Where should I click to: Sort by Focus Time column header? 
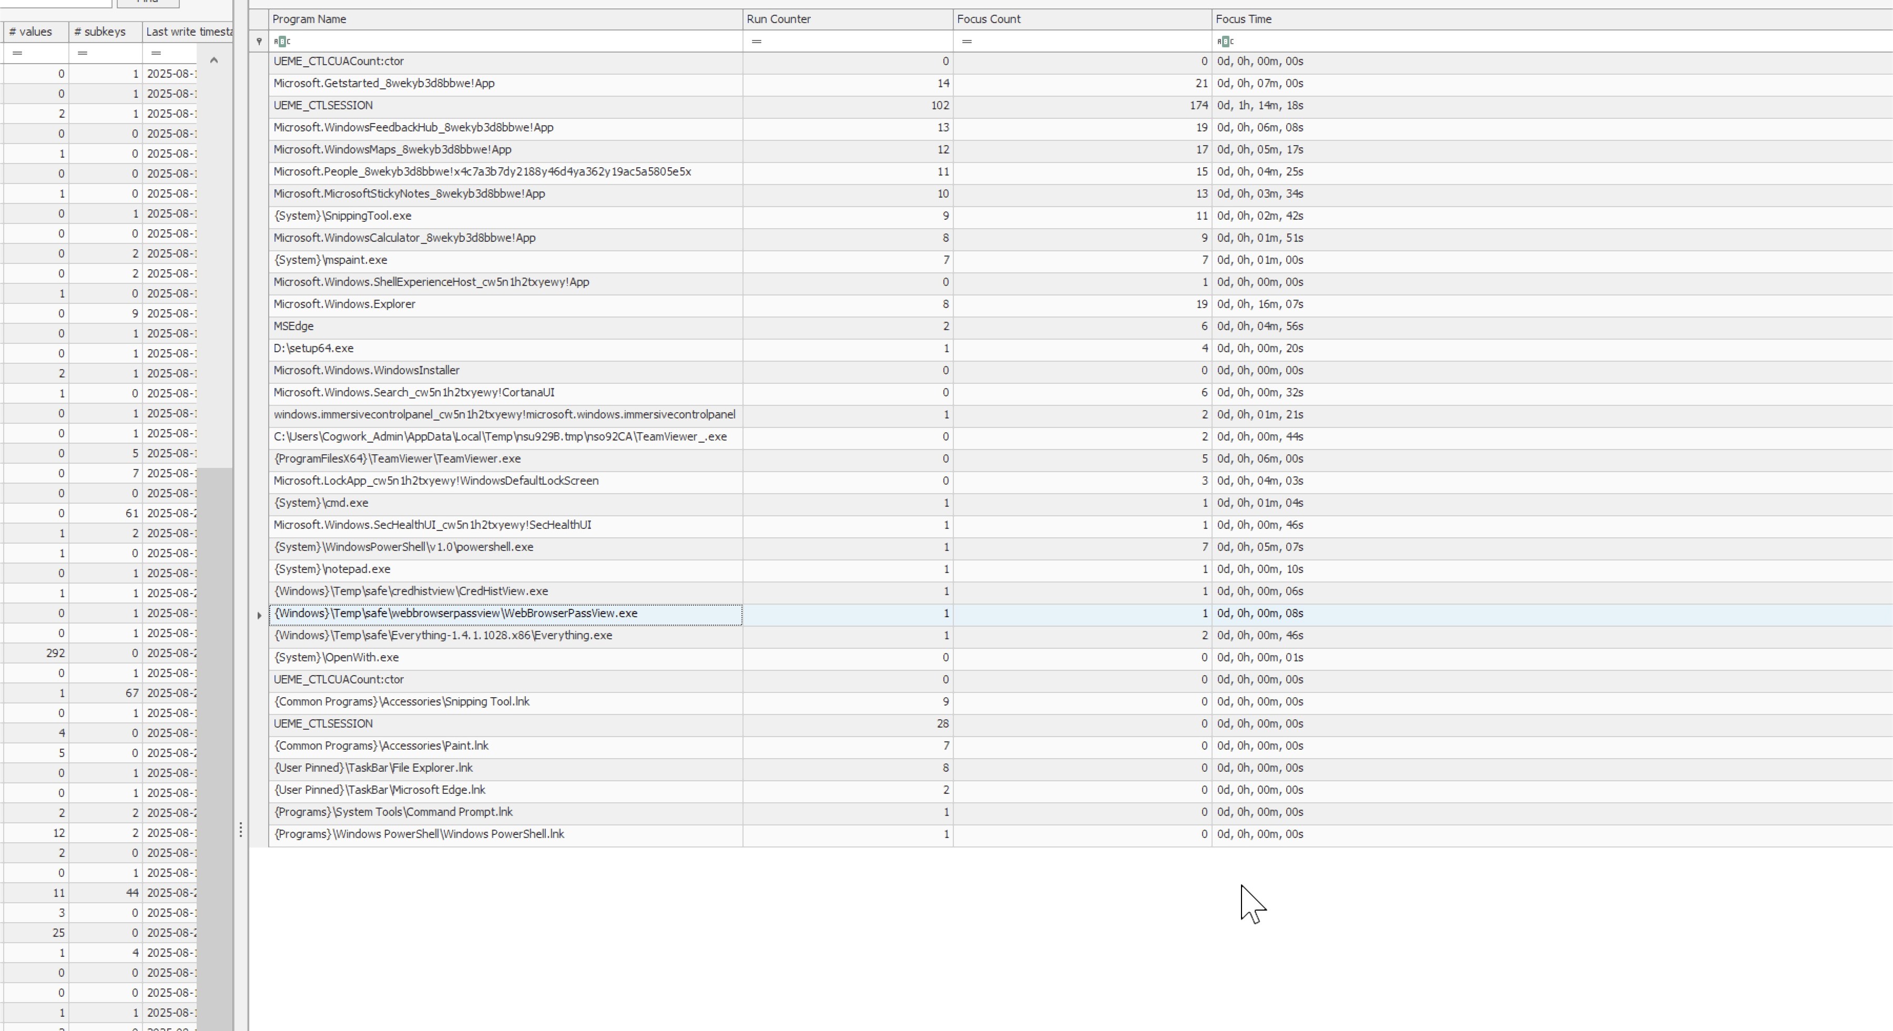click(1552, 19)
